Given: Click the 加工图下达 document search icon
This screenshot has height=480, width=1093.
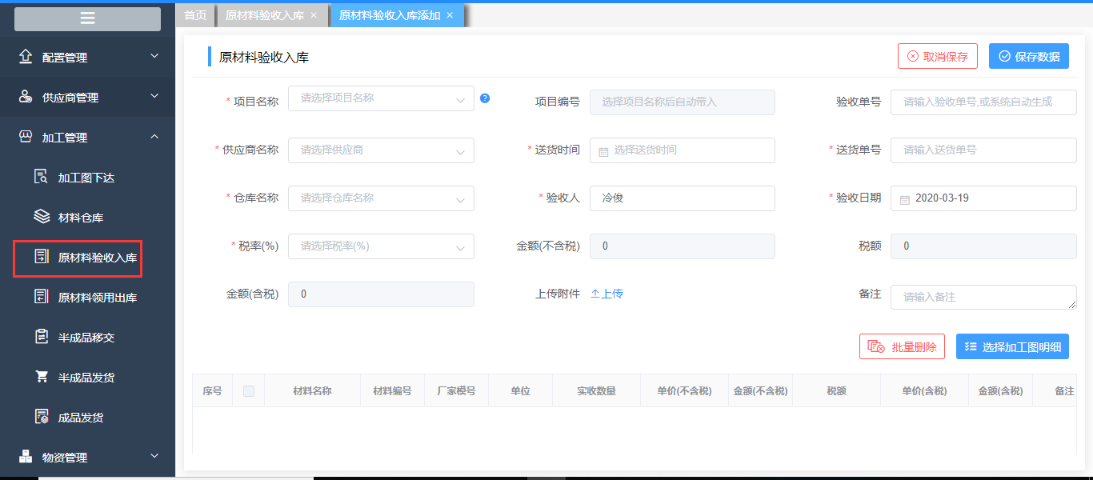Looking at the screenshot, I should point(42,177).
